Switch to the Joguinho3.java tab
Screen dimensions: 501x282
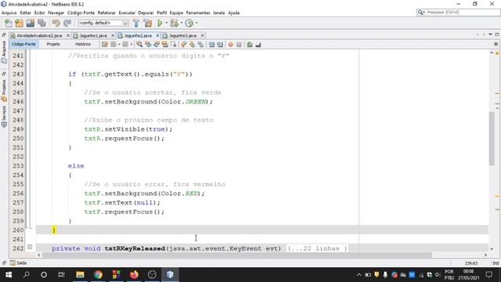coord(182,35)
